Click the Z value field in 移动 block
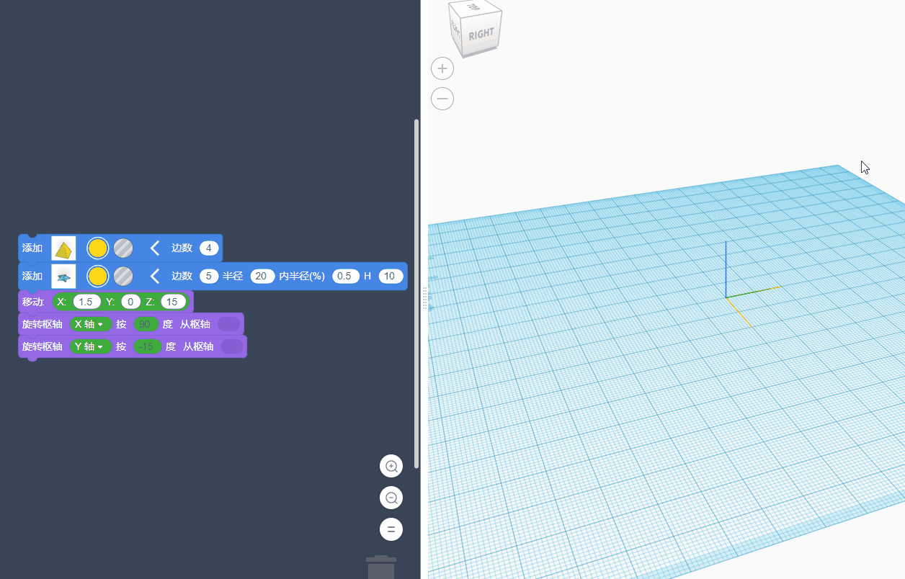The image size is (905, 579). (173, 302)
